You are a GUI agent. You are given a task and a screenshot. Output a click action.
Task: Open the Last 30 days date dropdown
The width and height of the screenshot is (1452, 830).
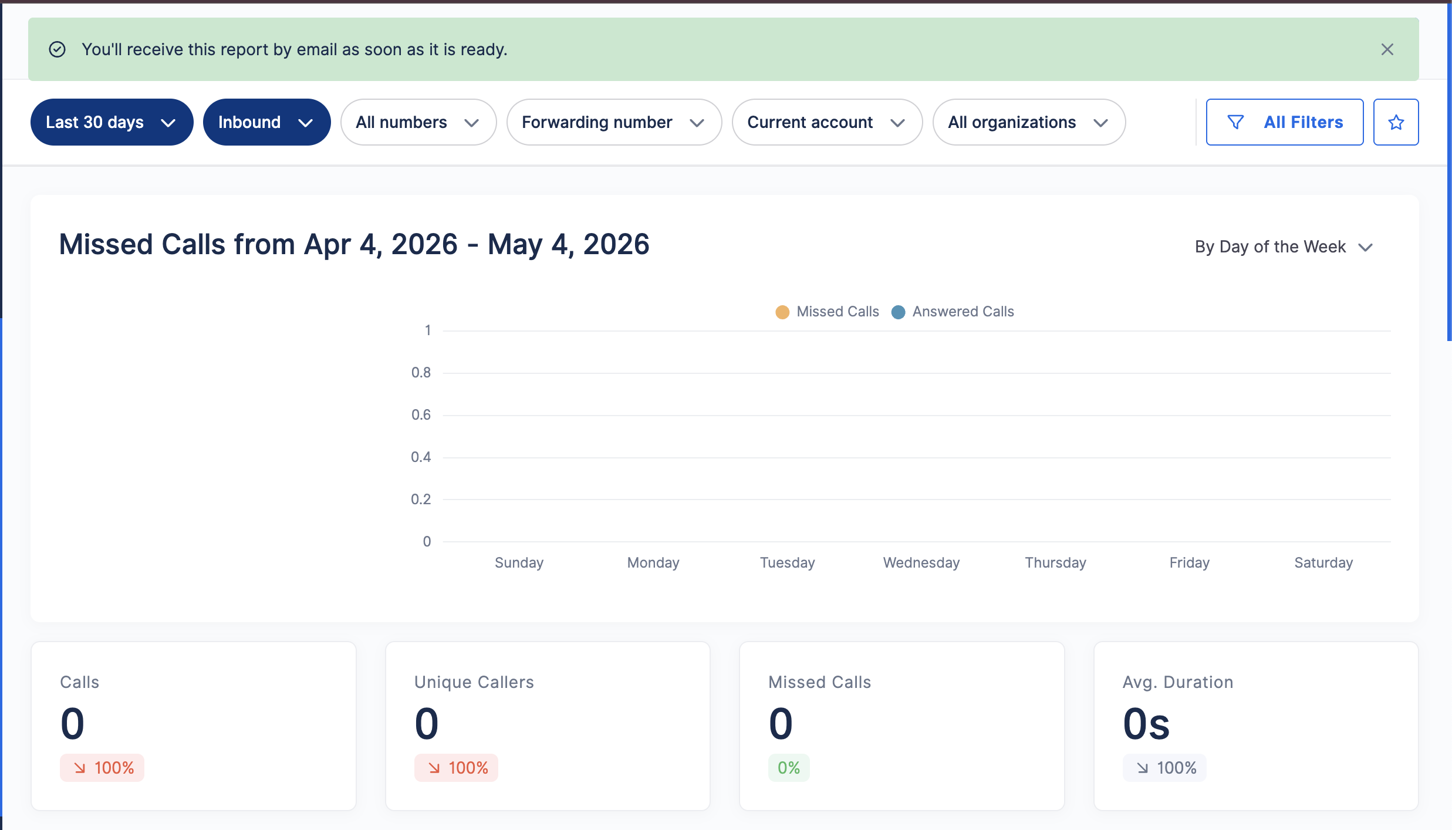click(112, 122)
